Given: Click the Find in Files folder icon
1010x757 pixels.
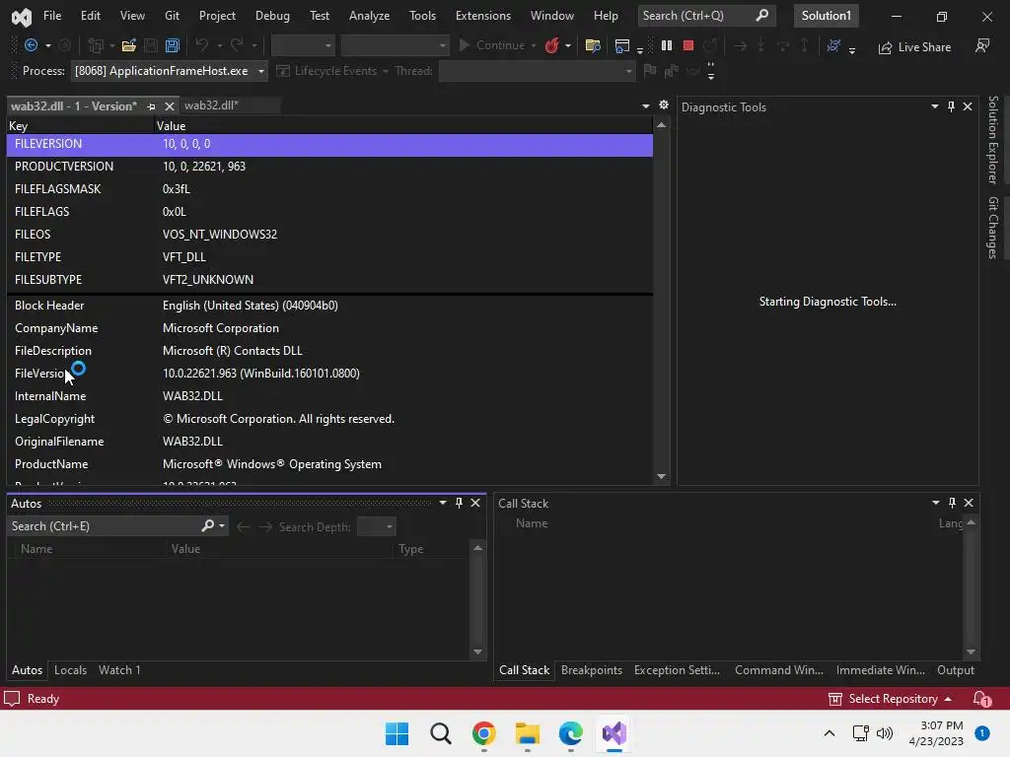Looking at the screenshot, I should coord(593,45).
